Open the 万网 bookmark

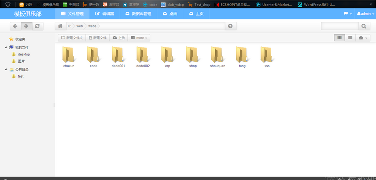[26, 4]
